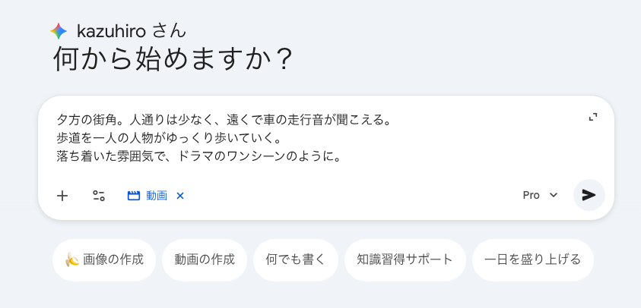Click the chevron beside Pro
The image size is (641, 308).
pyautogui.click(x=554, y=195)
